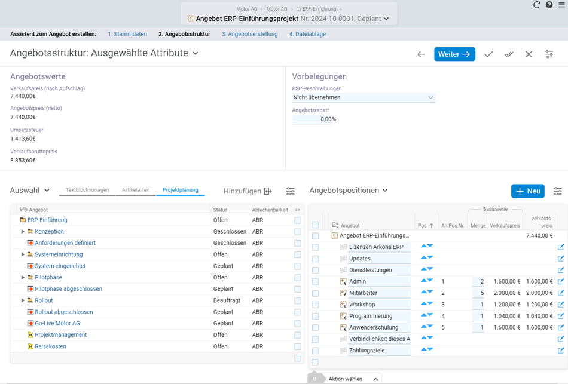
Task: Open the Projektmanagement link
Action: (x=61, y=335)
